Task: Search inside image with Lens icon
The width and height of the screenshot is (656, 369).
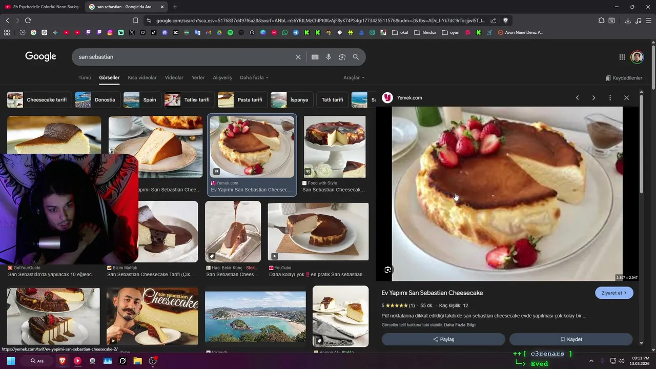Action: [388, 270]
